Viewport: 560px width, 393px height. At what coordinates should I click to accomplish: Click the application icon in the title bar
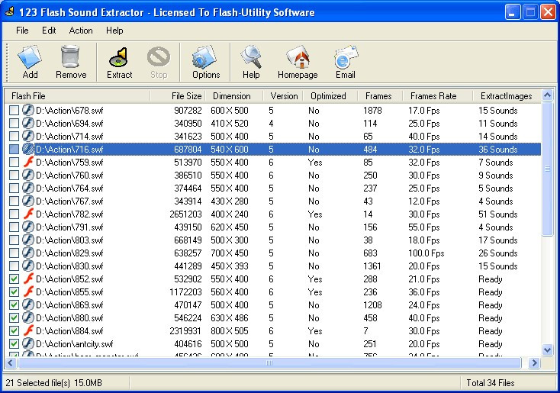tap(9, 11)
